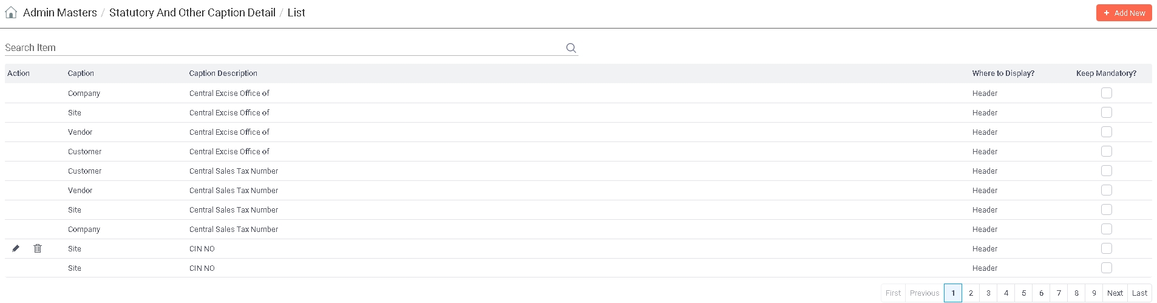1157x303 pixels.
Task: Select page 5 in the pager
Action: tap(1023, 293)
